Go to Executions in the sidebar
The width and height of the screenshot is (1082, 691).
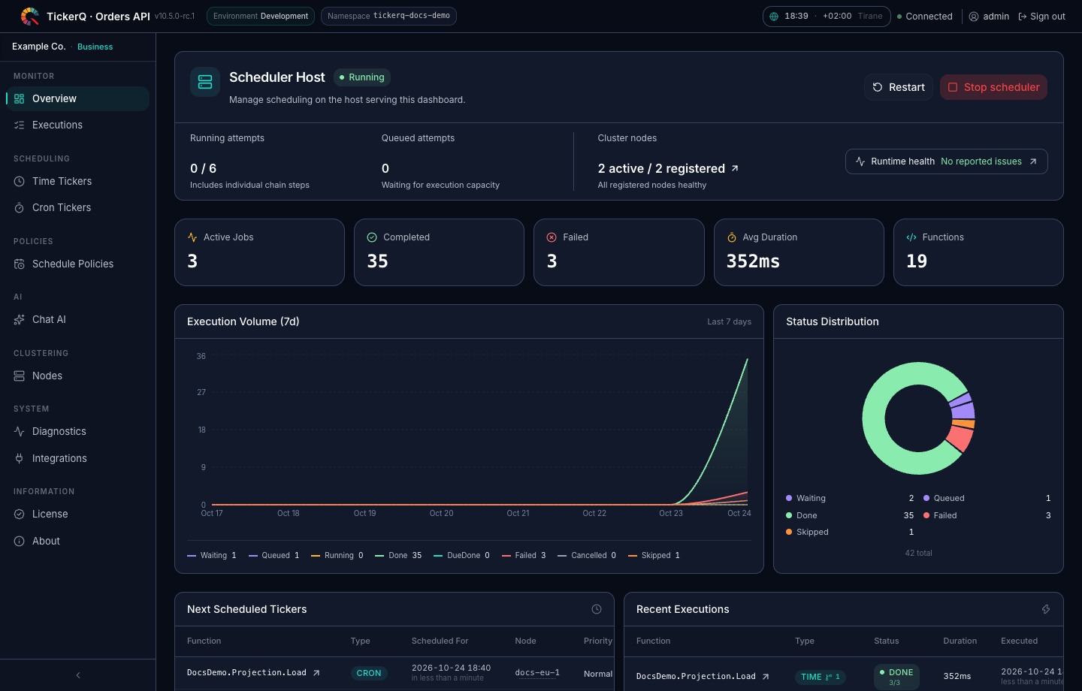pos(77,125)
